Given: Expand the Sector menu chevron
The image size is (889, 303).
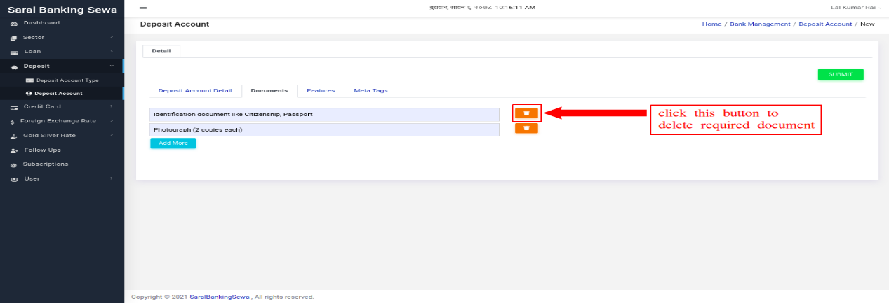Looking at the screenshot, I should click(112, 37).
